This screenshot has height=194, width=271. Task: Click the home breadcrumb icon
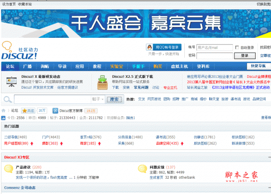tap(4, 111)
